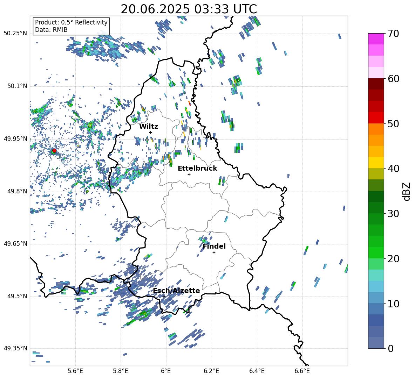
Task: Click the 5.8°E longitude label
Action: pyautogui.click(x=121, y=371)
